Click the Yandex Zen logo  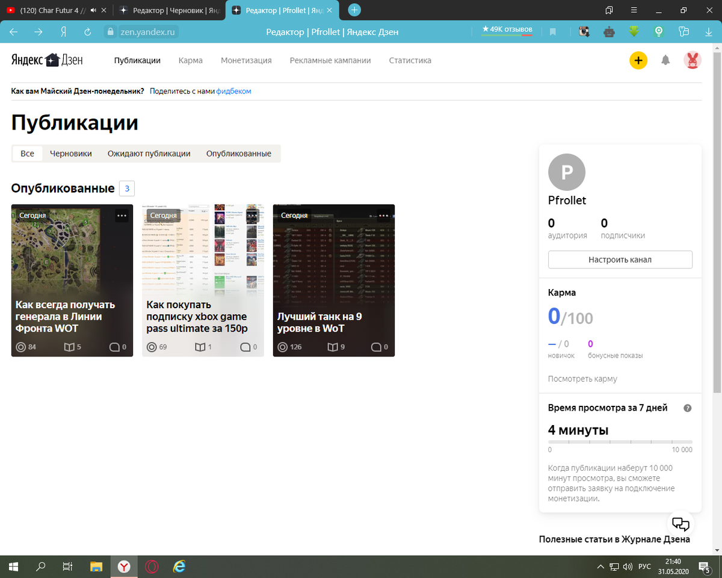(x=47, y=60)
